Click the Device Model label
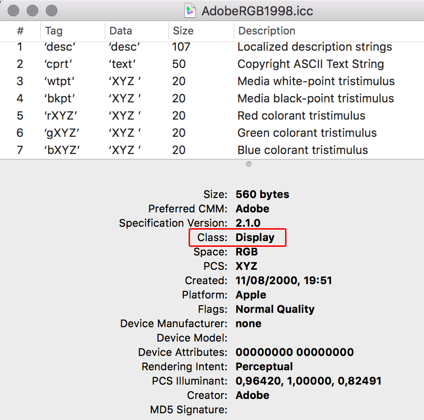The image size is (424, 420). pyautogui.click(x=192, y=338)
